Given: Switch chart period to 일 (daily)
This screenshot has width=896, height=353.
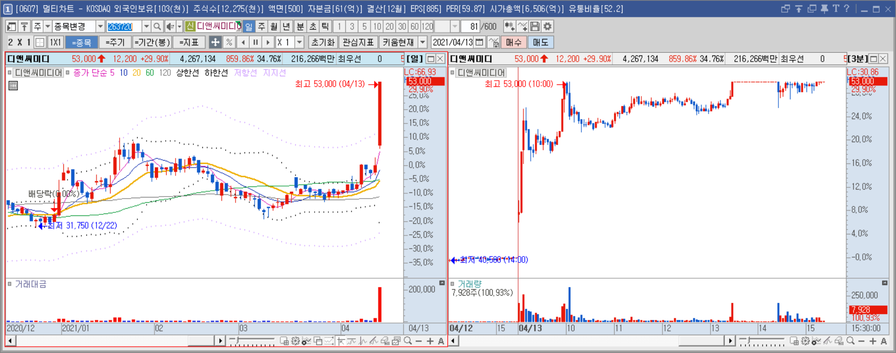Looking at the screenshot, I should 249,26.
